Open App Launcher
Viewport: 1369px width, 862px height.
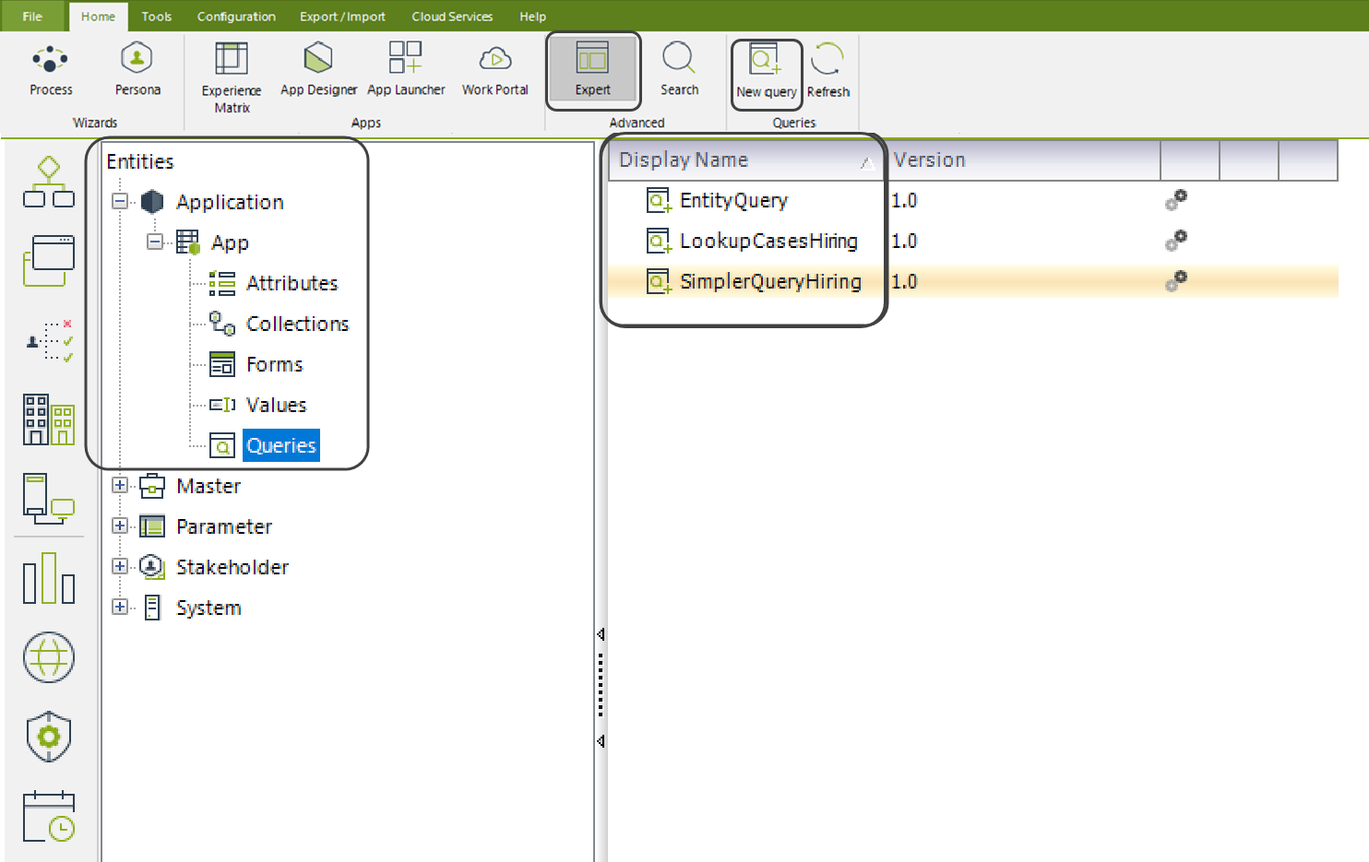tap(406, 70)
